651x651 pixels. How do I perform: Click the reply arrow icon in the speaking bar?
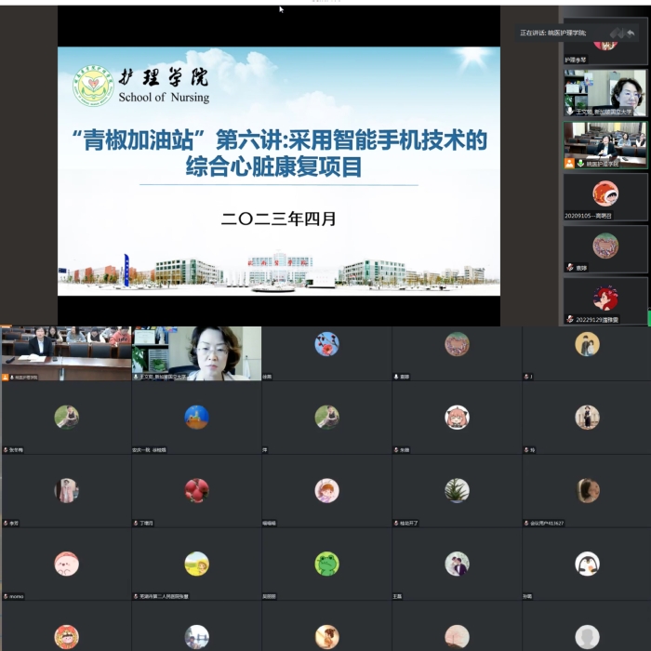tap(631, 33)
